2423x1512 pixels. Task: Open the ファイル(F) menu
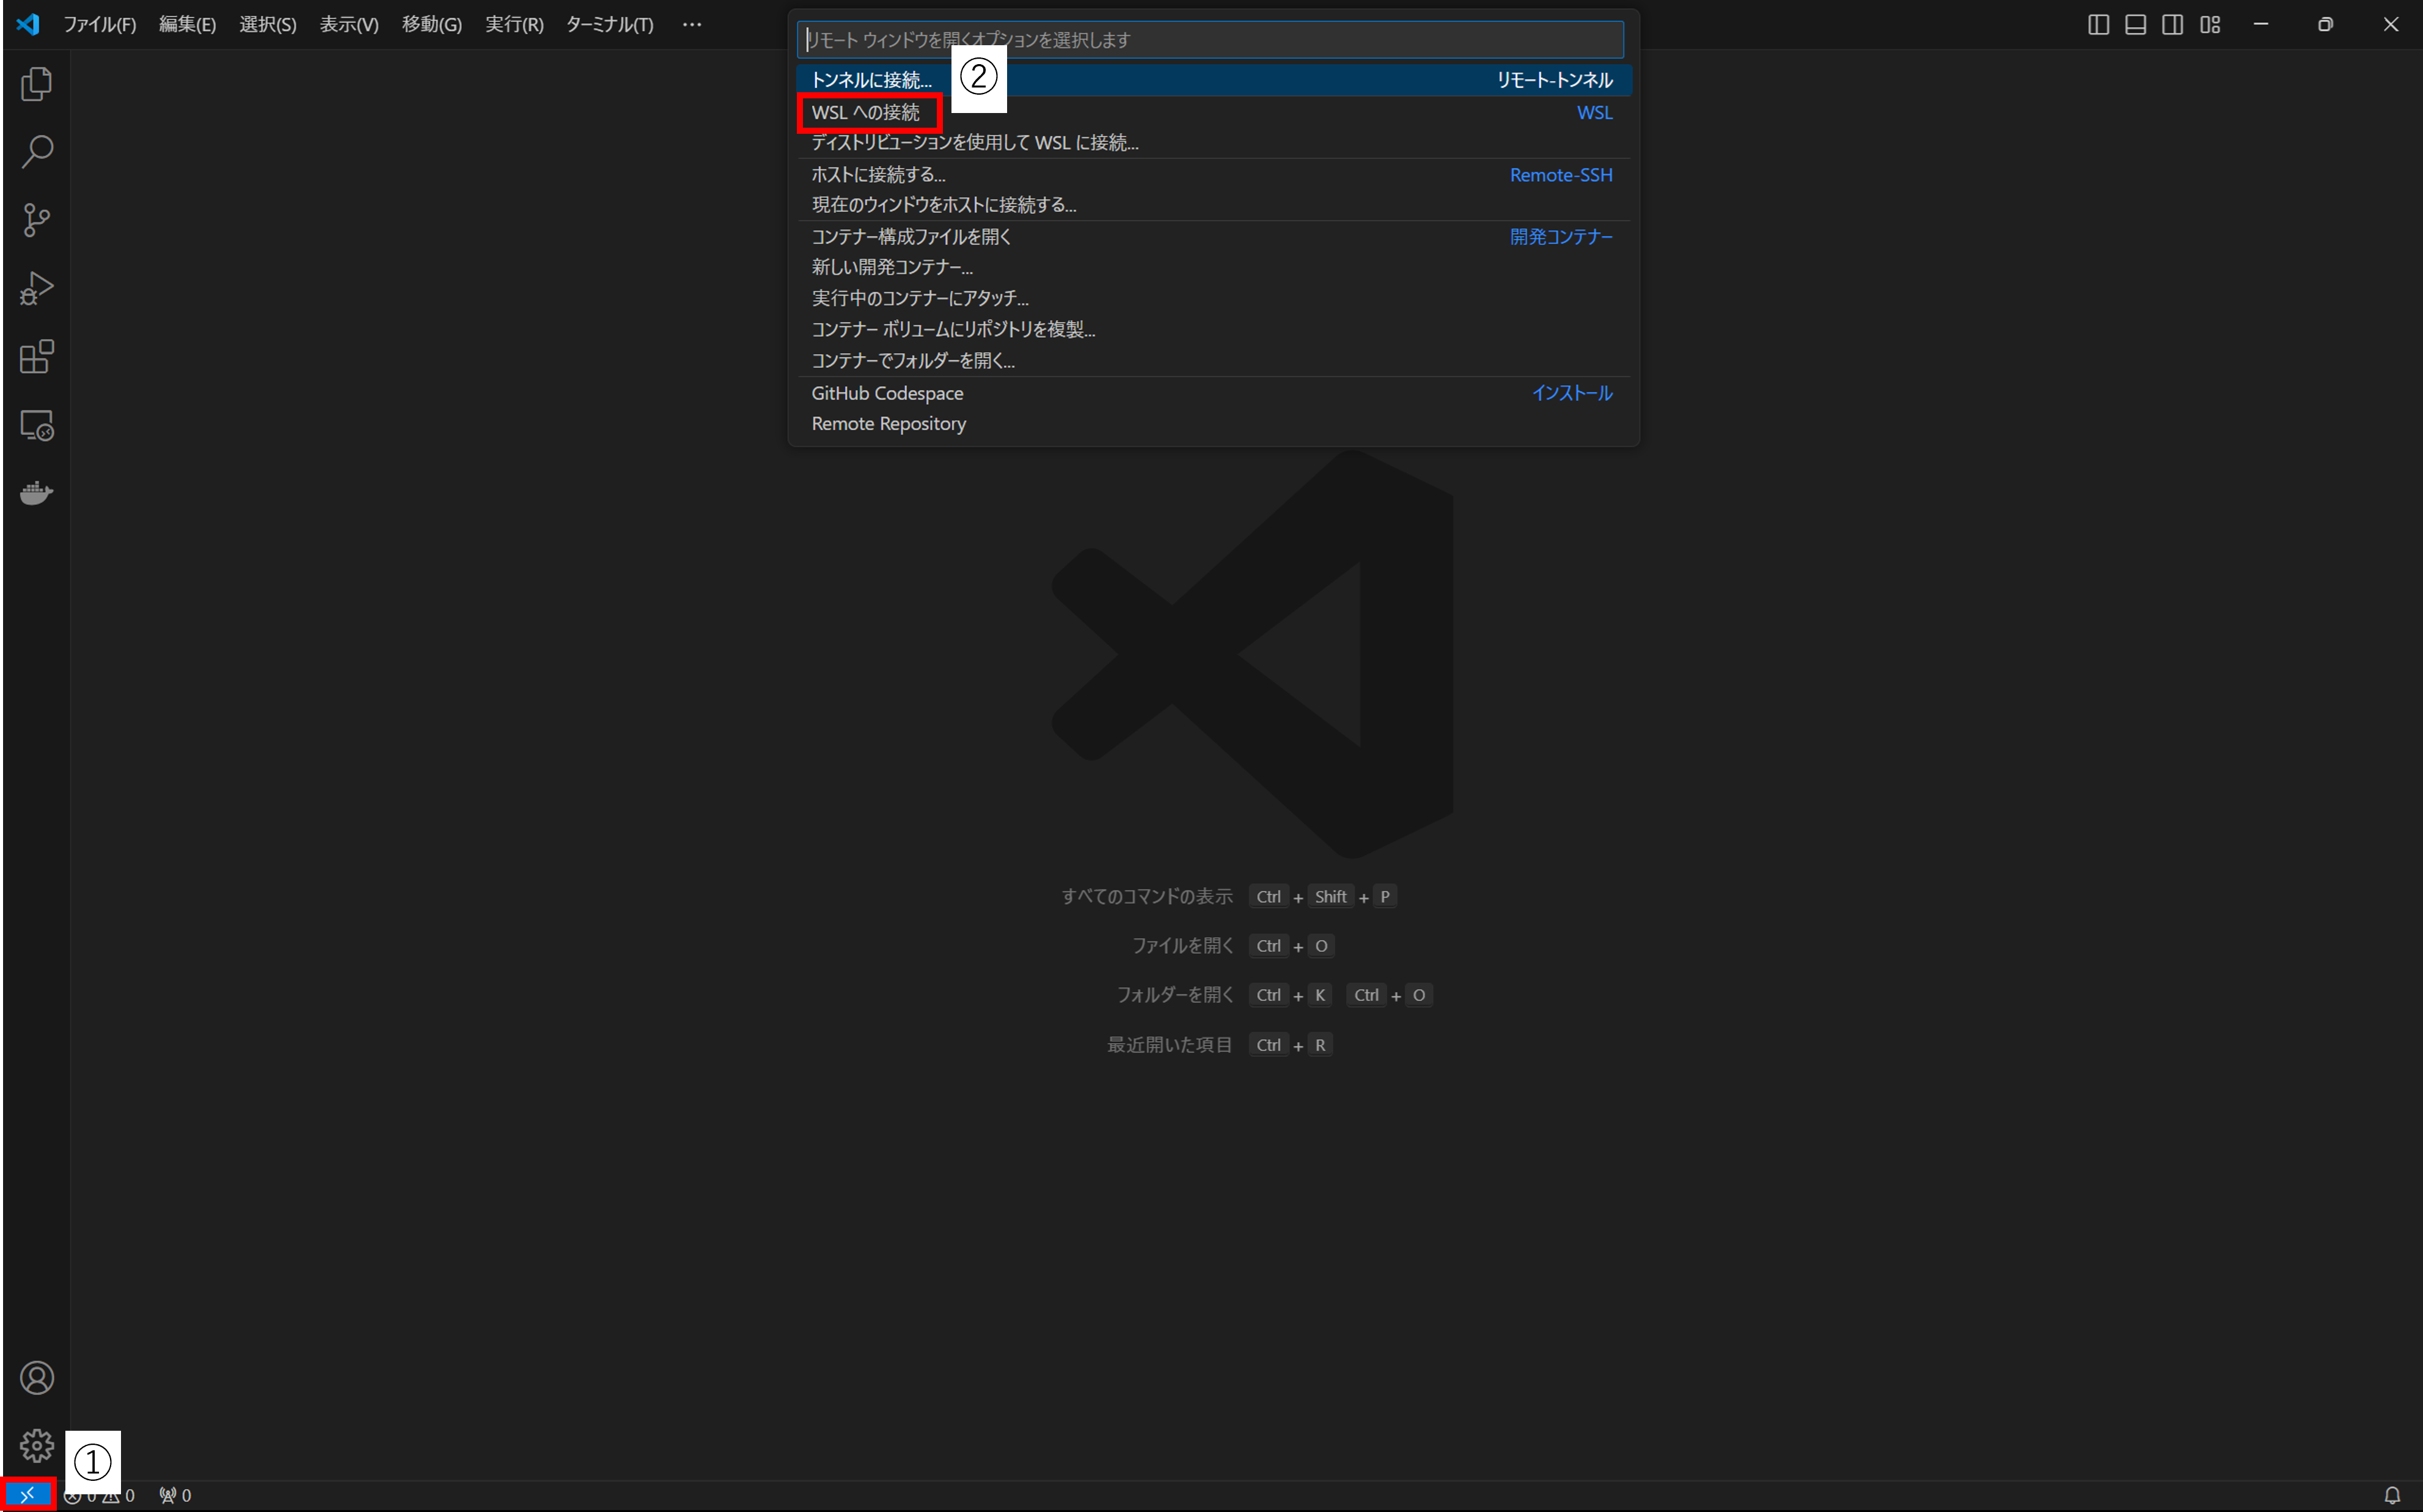99,24
